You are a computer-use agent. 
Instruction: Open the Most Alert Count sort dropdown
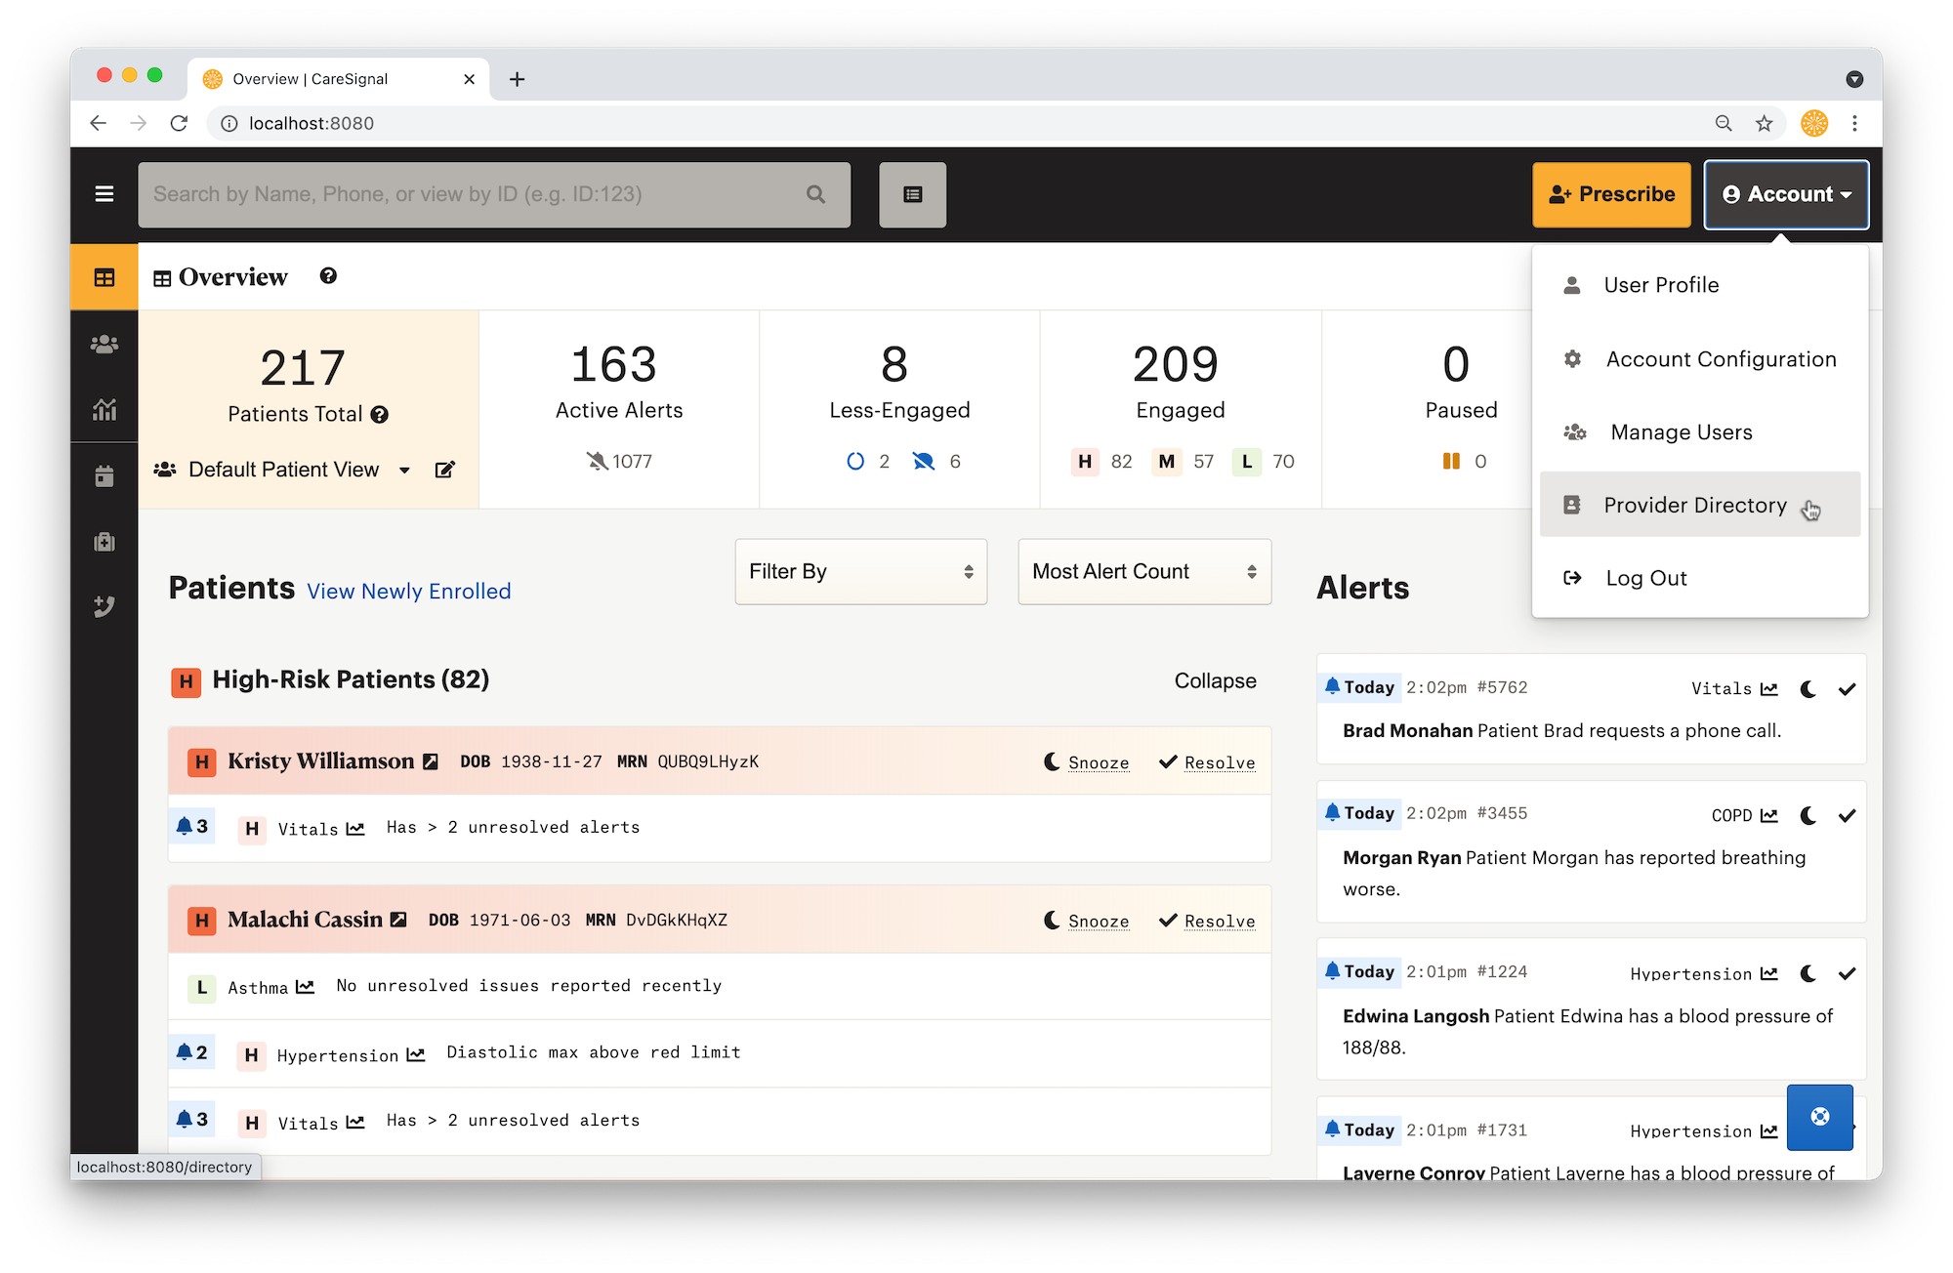coord(1144,571)
